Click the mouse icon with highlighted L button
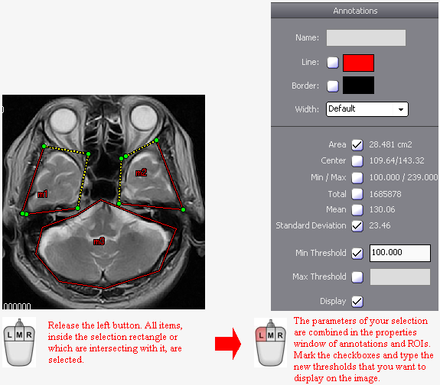This screenshot has width=440, height=385. 271,342
